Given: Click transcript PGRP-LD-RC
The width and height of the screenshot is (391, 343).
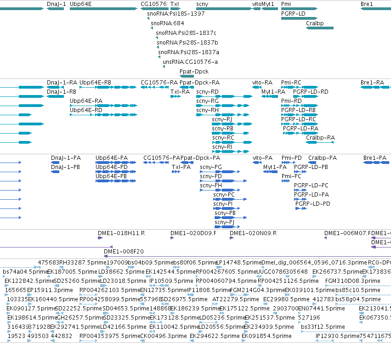Looking at the screenshot, I should click(299, 119).
